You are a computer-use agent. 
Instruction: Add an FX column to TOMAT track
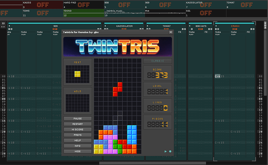tap(185, 29)
